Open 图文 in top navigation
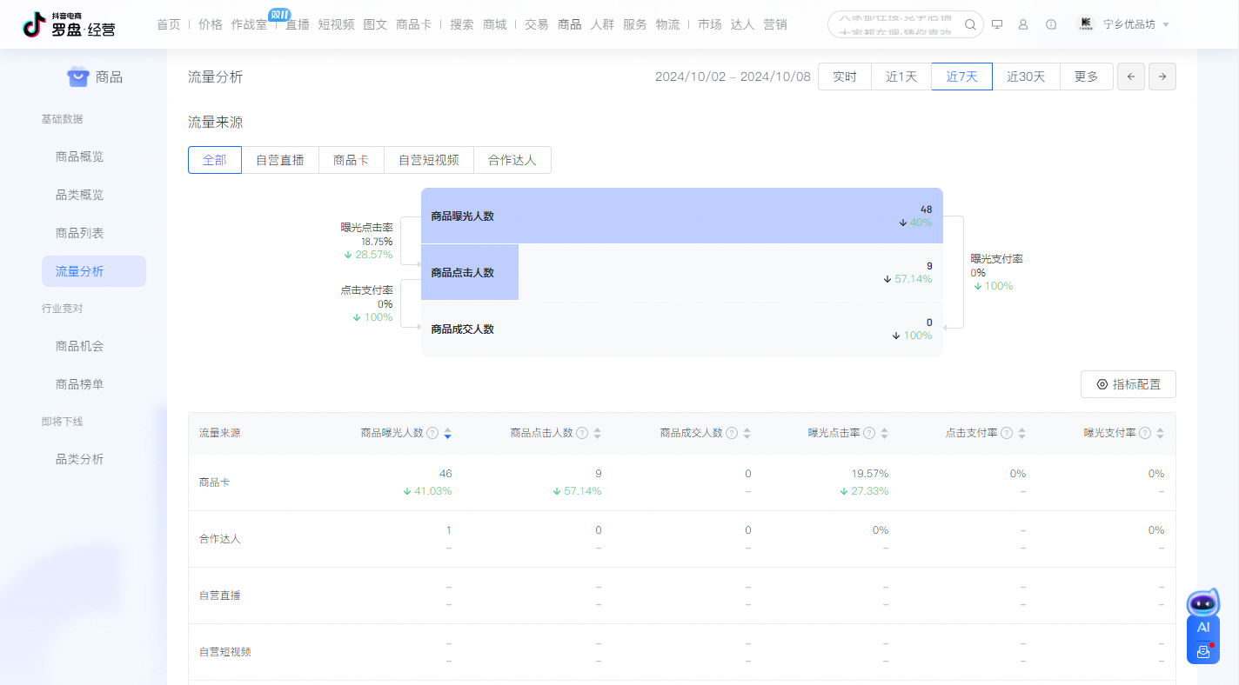Image resolution: width=1239 pixels, height=685 pixels. [x=375, y=24]
